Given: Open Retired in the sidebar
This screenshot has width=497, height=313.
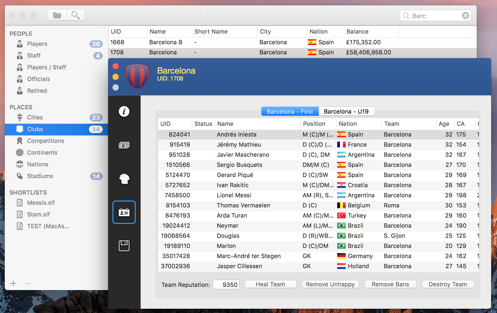Looking at the screenshot, I should pos(56,91).
